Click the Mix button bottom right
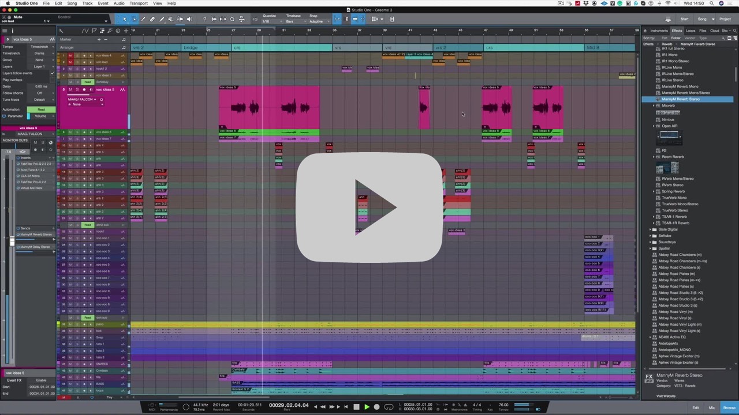739x415 pixels. (x=711, y=408)
